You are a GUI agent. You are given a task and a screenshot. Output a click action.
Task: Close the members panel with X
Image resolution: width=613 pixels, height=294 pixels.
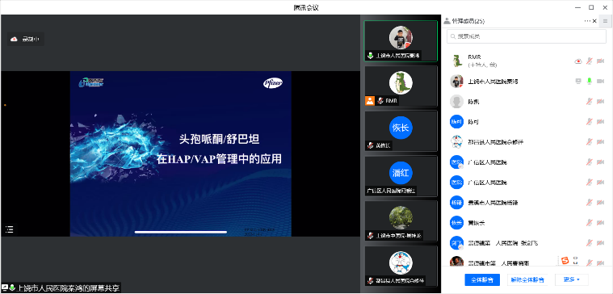point(594,21)
